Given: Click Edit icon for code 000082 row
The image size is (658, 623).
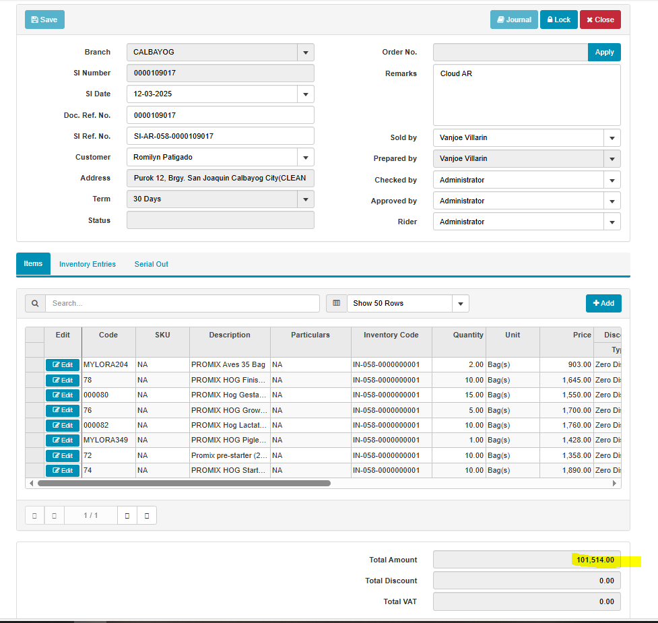Looking at the screenshot, I should coord(63,426).
